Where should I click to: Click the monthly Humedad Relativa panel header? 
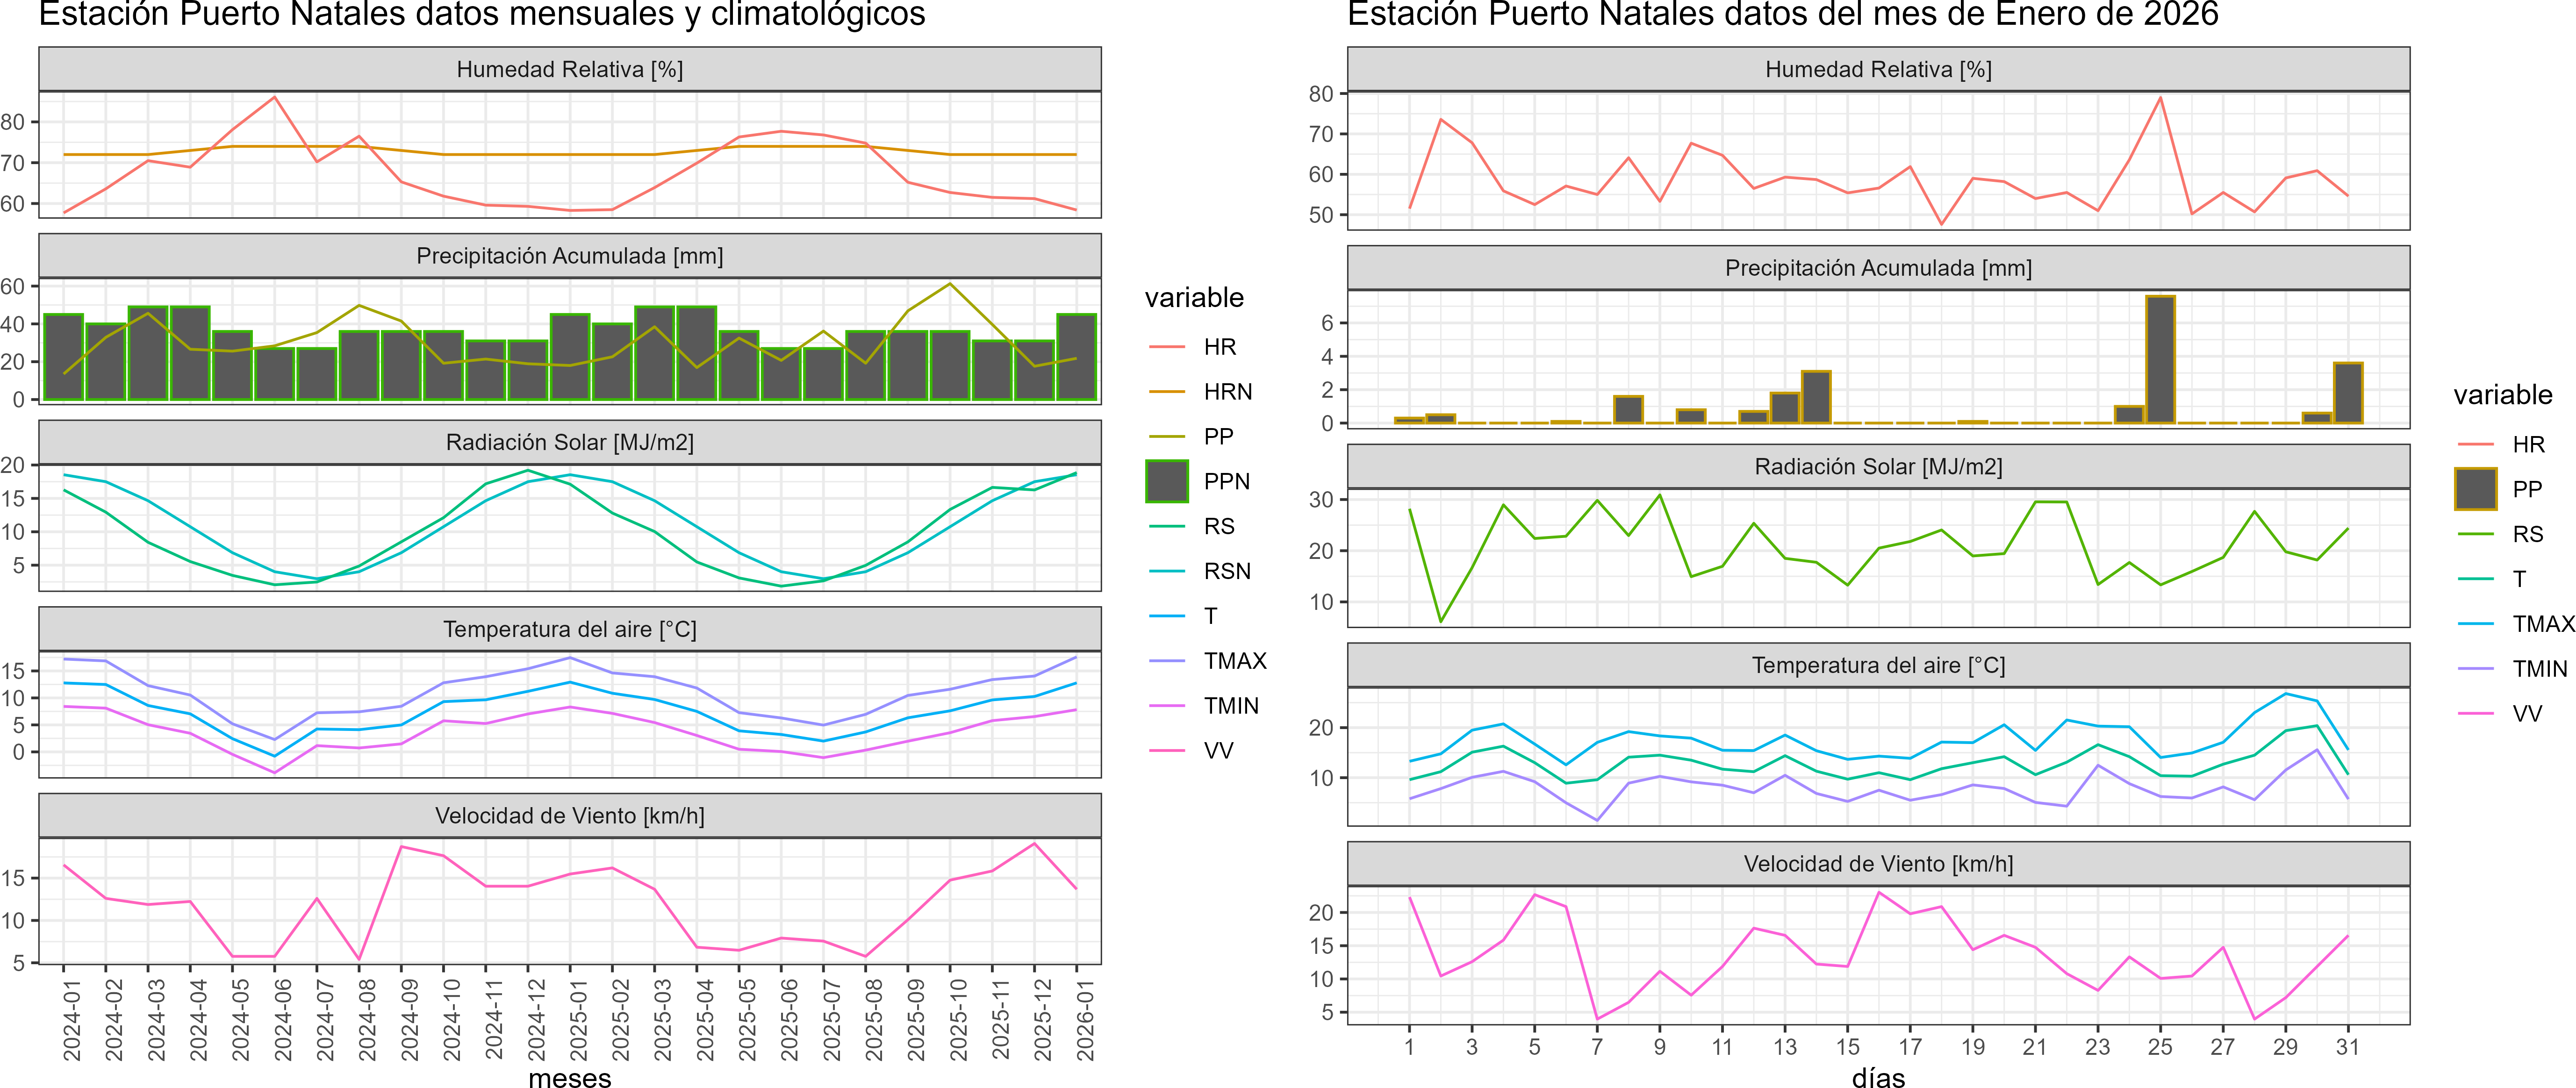point(569,69)
